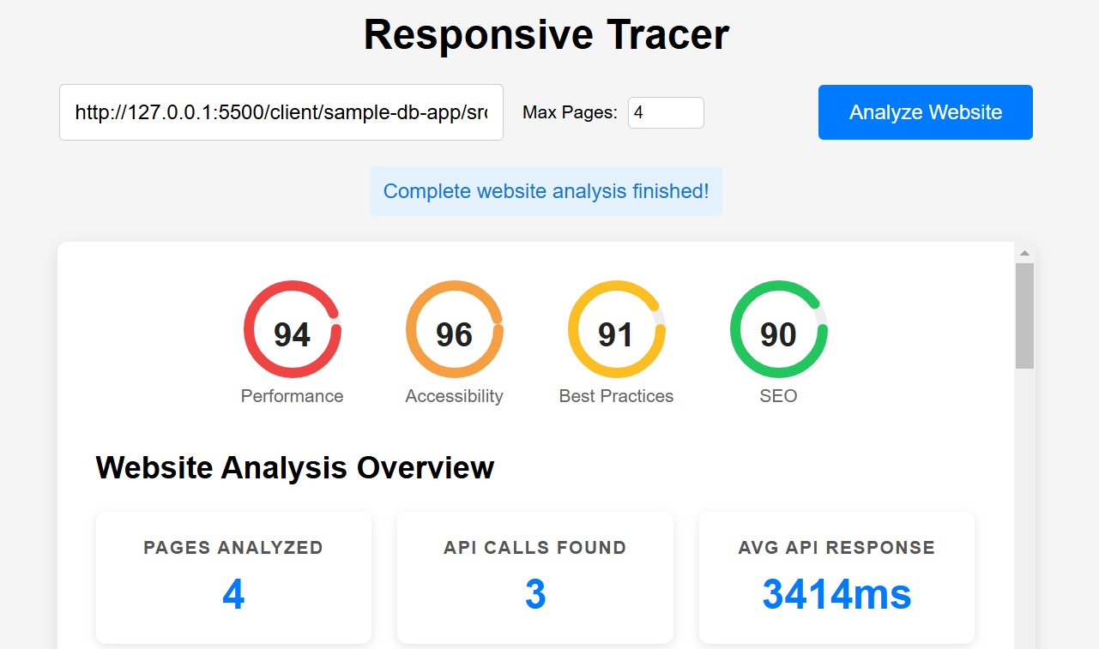The image size is (1099, 649).
Task: Click the green SEO score circle
Action: point(778,330)
